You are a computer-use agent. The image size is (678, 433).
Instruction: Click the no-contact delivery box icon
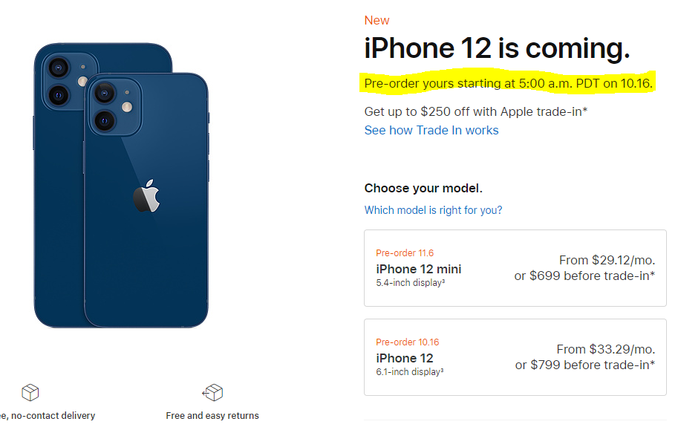30,392
